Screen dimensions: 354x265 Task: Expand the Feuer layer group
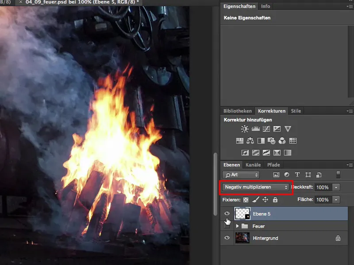237,226
